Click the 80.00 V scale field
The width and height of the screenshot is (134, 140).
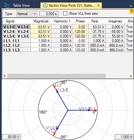11,137
